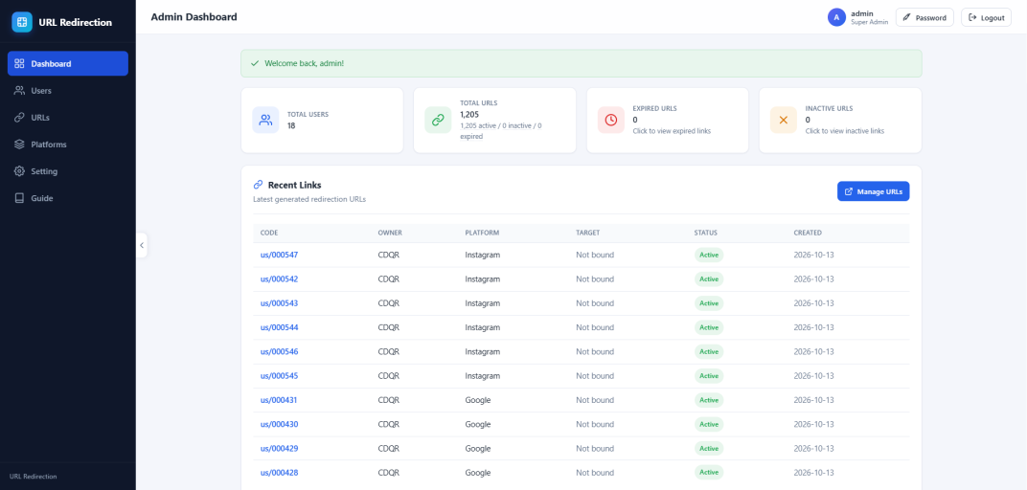Screen dimensions: 1027x490
Task: Click the Total Users count 18
Action: pos(291,125)
